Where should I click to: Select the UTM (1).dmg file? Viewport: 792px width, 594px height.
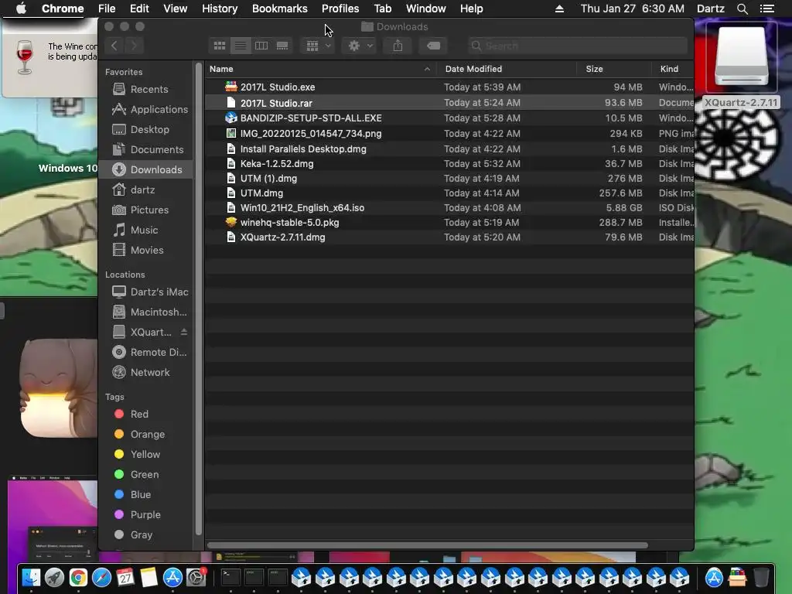pos(449,179)
